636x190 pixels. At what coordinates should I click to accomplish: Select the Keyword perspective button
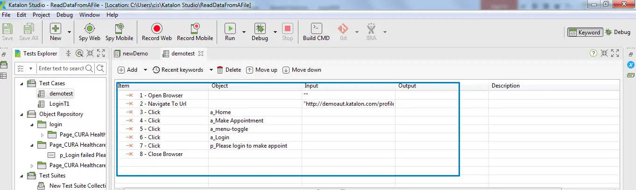(584, 32)
